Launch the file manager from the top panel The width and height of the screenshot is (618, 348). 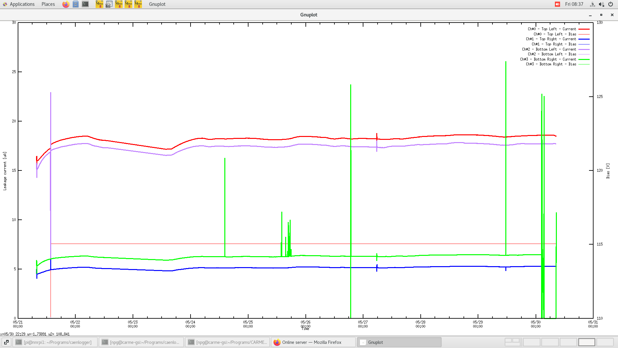coord(76,4)
